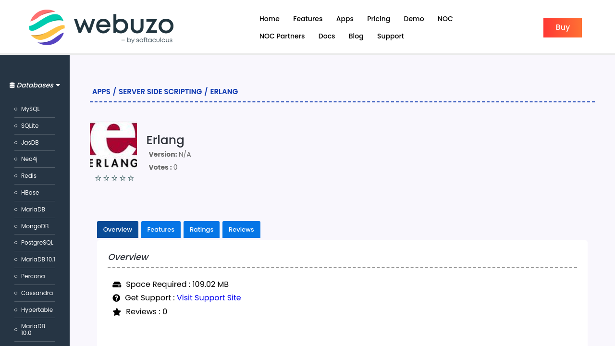Click the hard drive Space Required icon
The width and height of the screenshot is (615, 346).
point(117,284)
